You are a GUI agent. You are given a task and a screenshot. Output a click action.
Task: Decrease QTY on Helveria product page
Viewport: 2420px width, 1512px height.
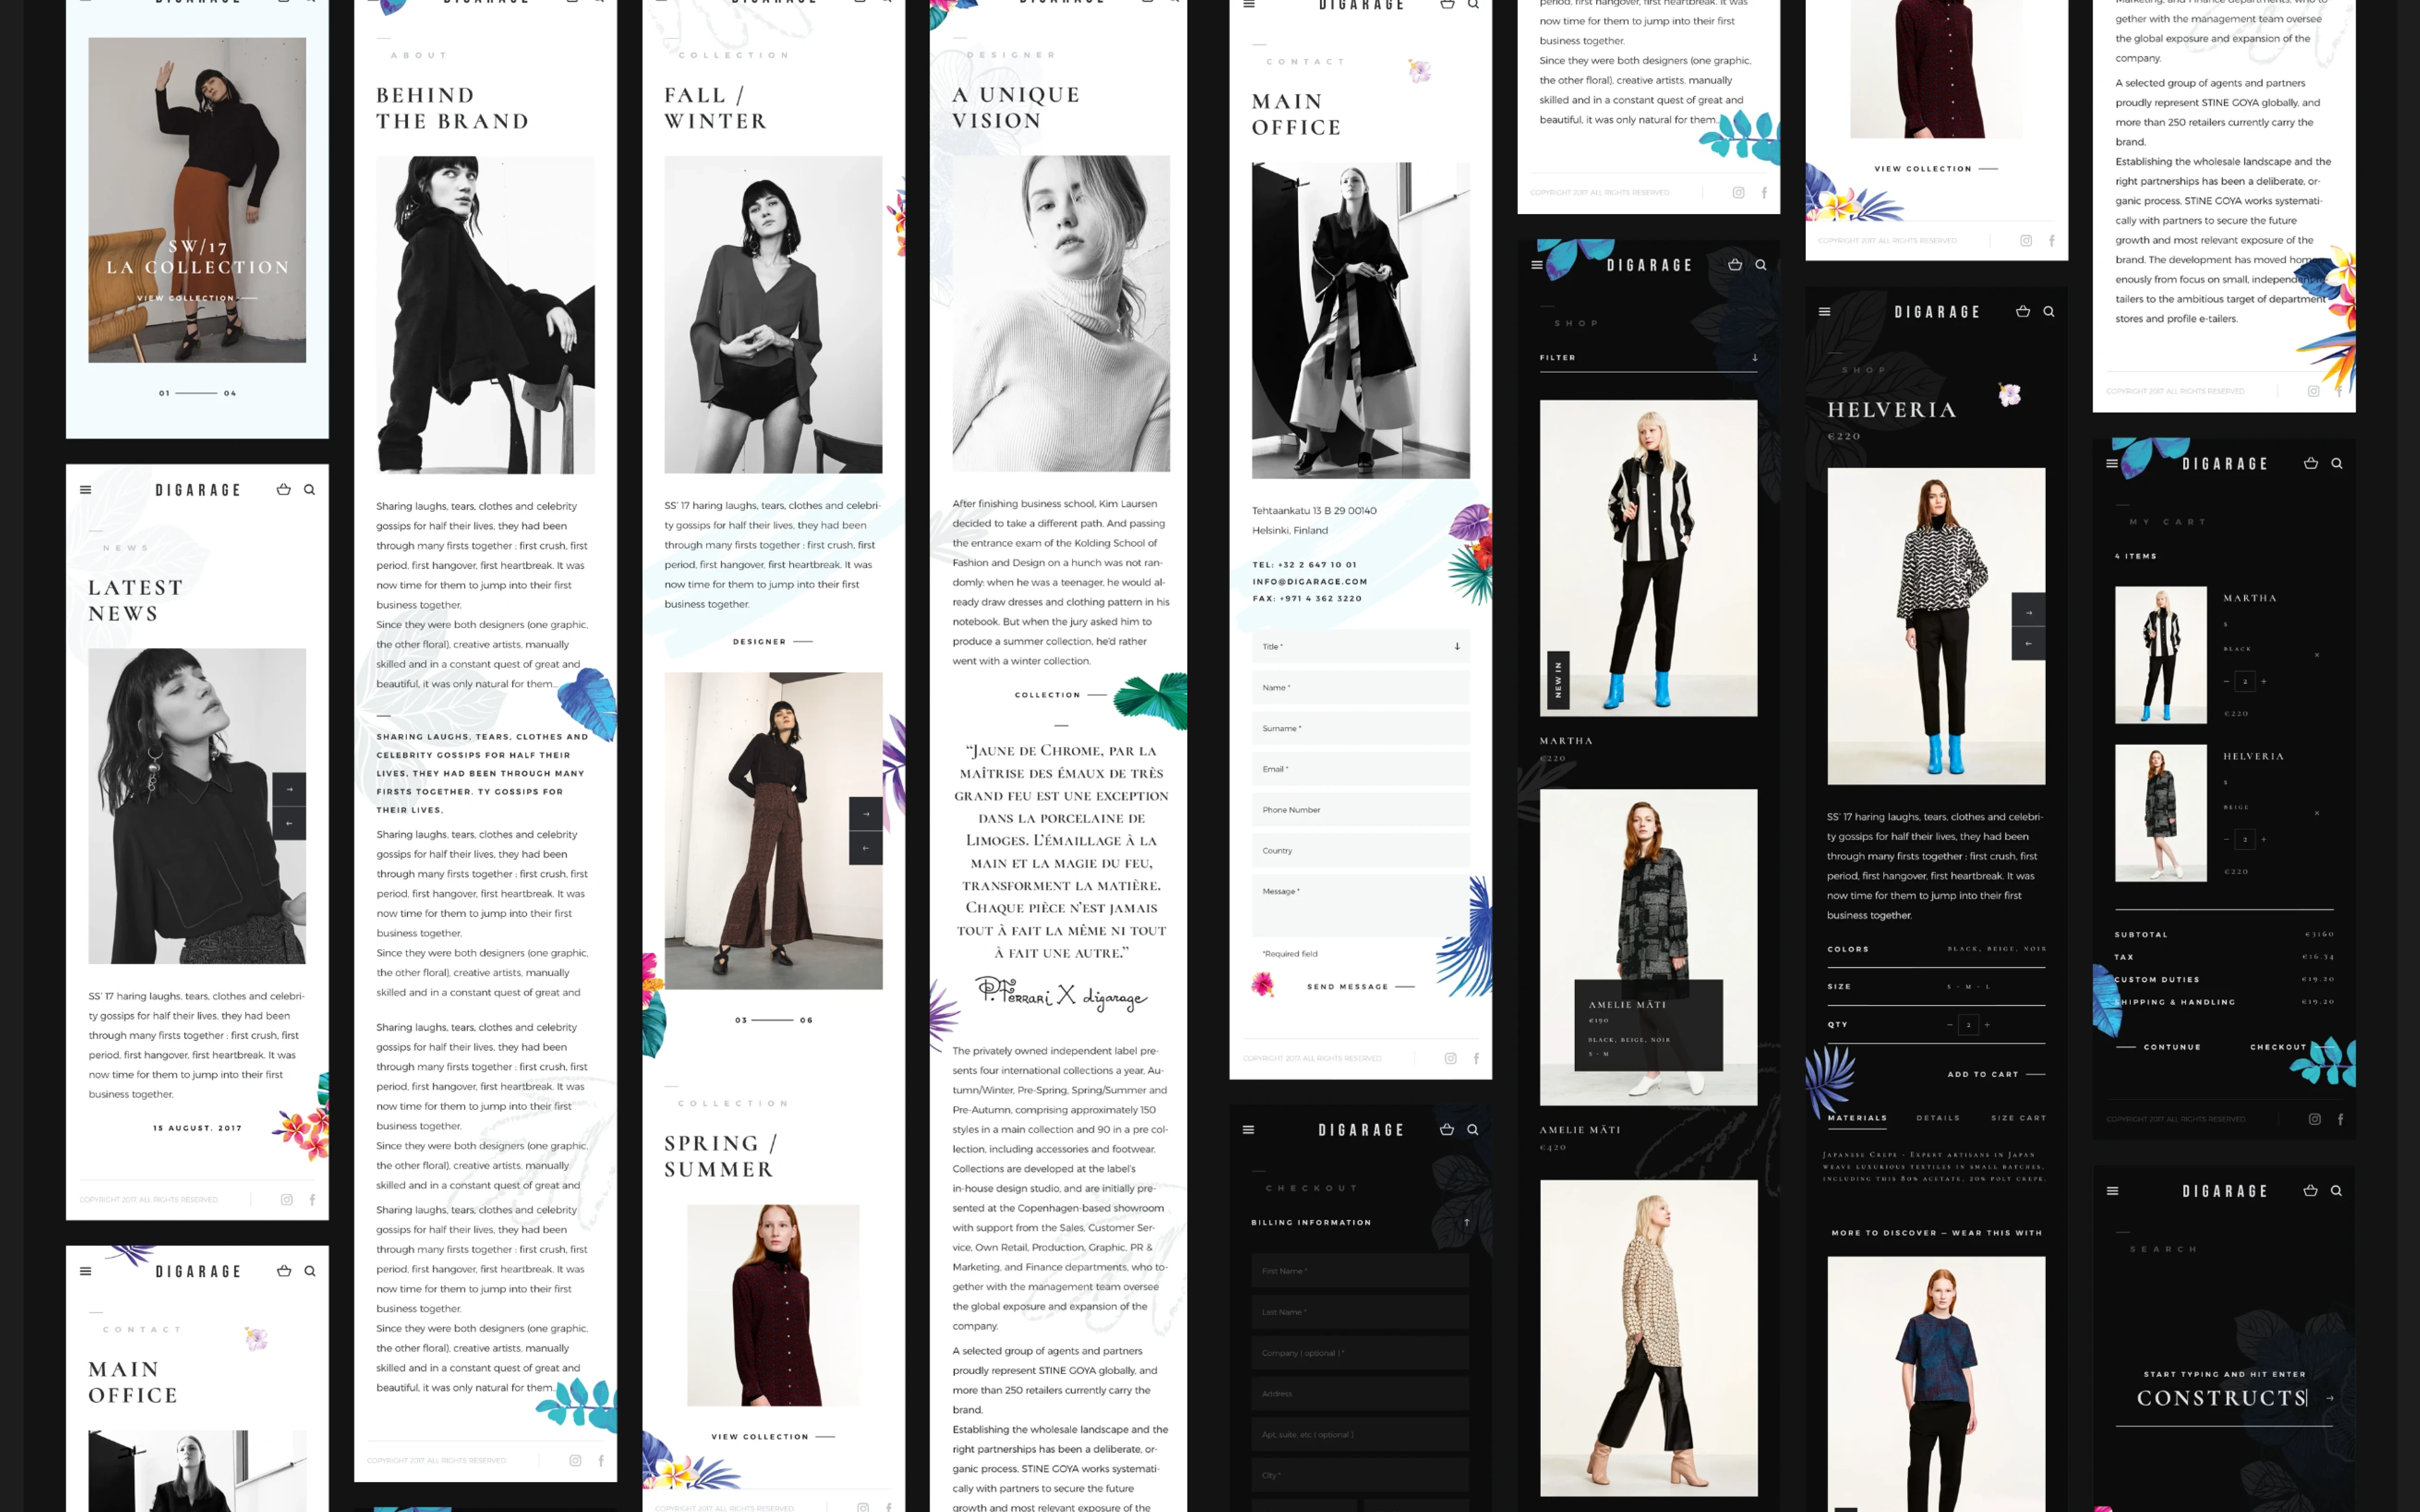[1949, 1024]
